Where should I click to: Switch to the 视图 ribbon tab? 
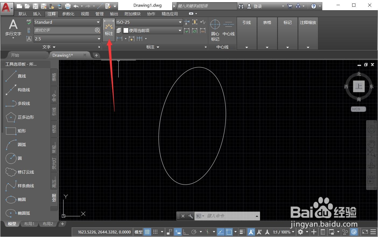85,14
